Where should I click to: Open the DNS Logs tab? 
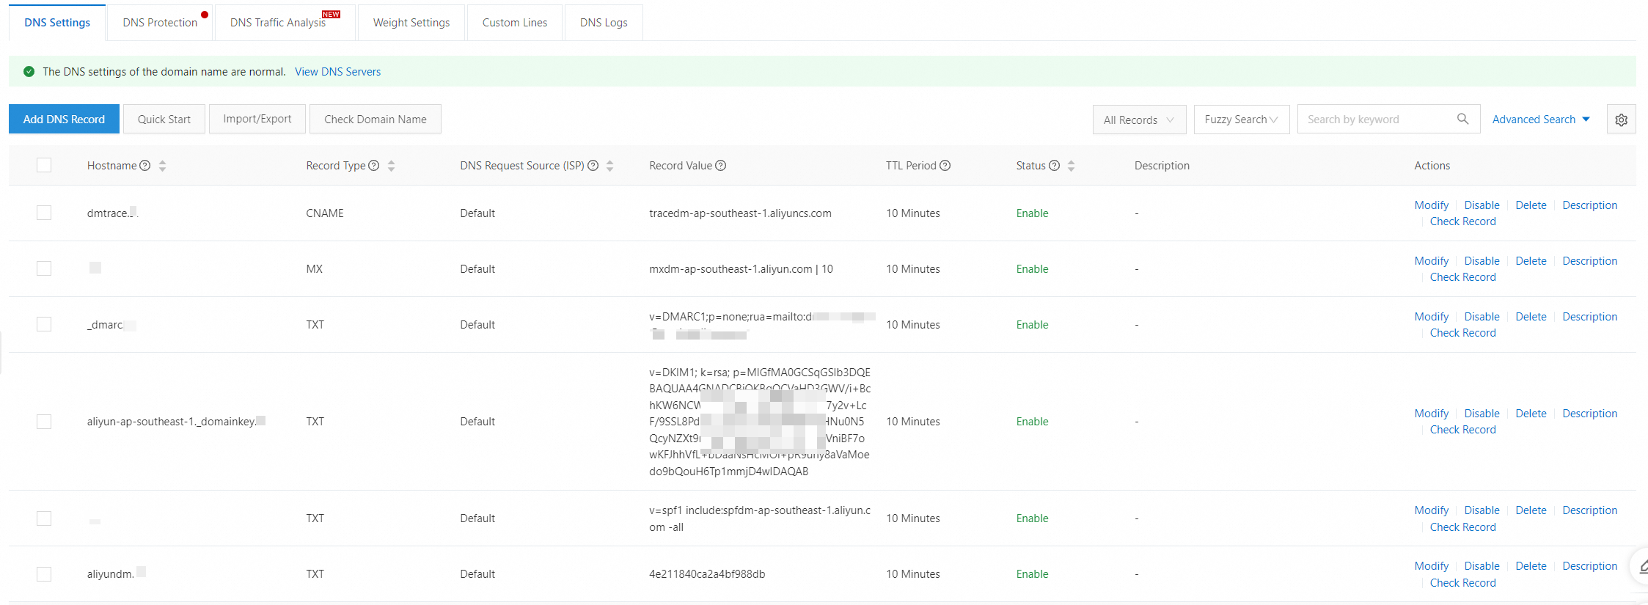pyautogui.click(x=604, y=23)
